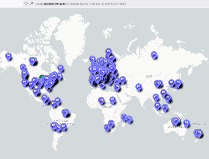The width and height of the screenshot is (209, 159).
Task: Select the northernmost Scandinavia Mastodon marker
Action: 108,52
